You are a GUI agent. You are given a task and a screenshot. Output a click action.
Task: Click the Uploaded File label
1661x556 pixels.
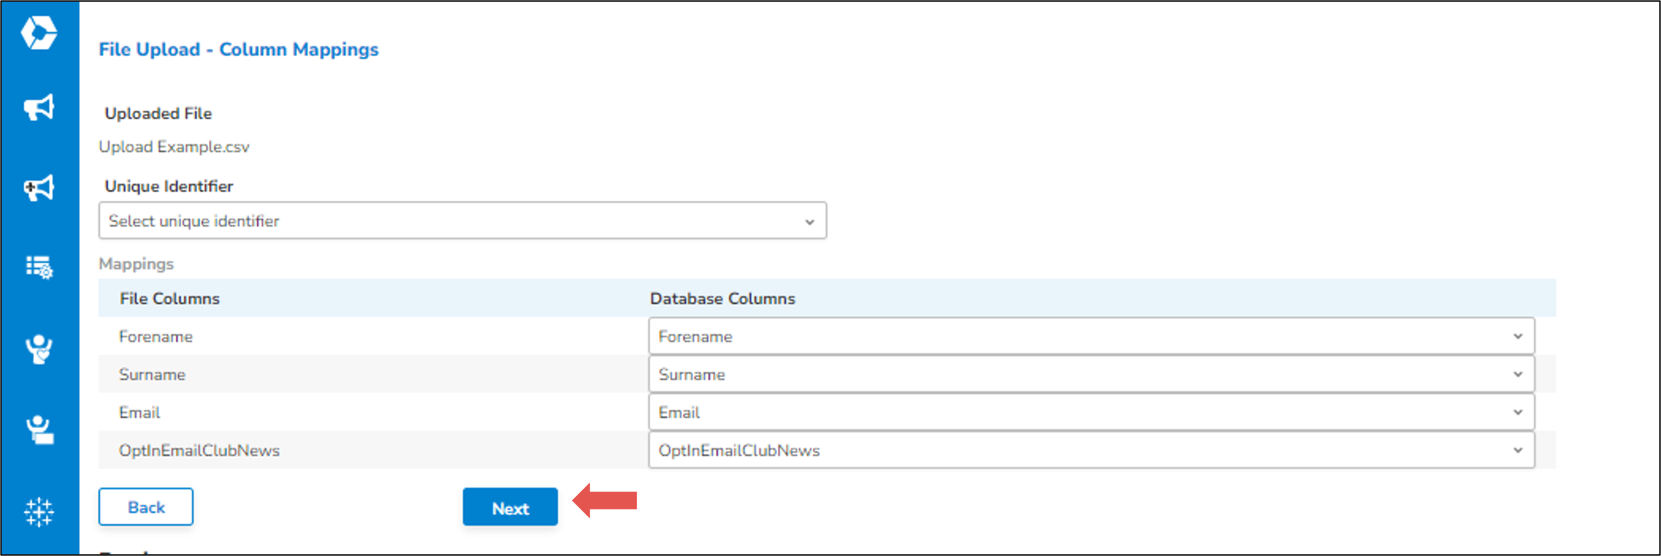click(159, 113)
